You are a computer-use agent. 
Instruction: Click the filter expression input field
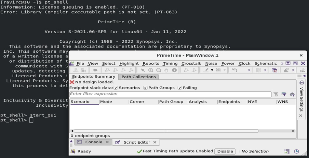(x=170, y=94)
